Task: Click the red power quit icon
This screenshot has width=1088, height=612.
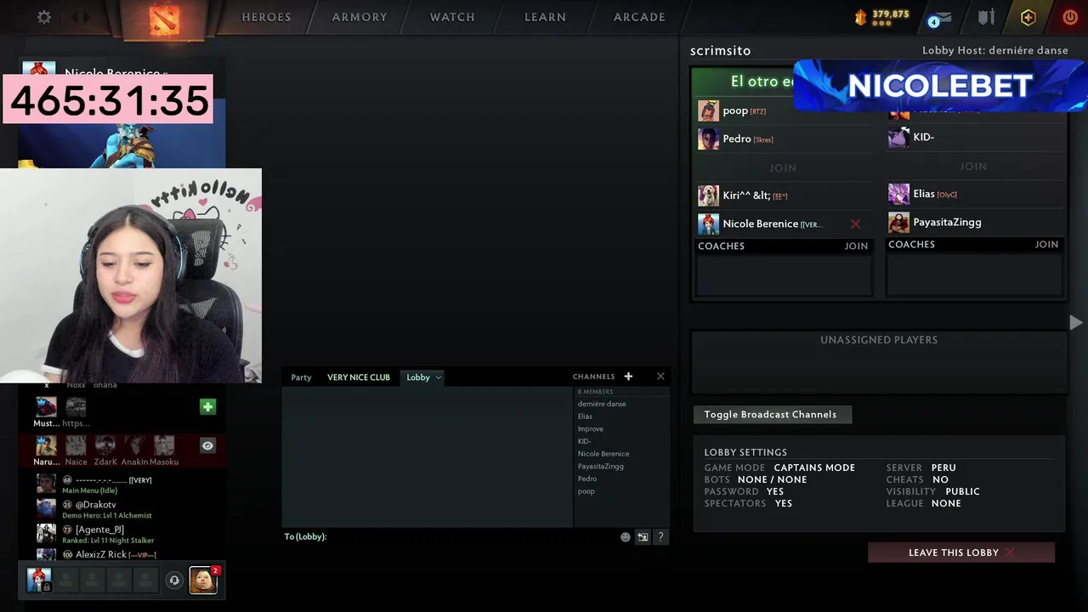Action: [x=1070, y=17]
